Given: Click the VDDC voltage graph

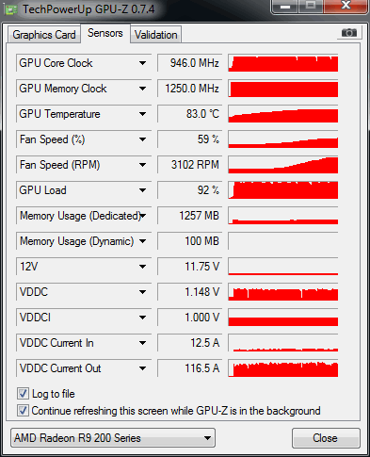Looking at the screenshot, I should (283, 292).
